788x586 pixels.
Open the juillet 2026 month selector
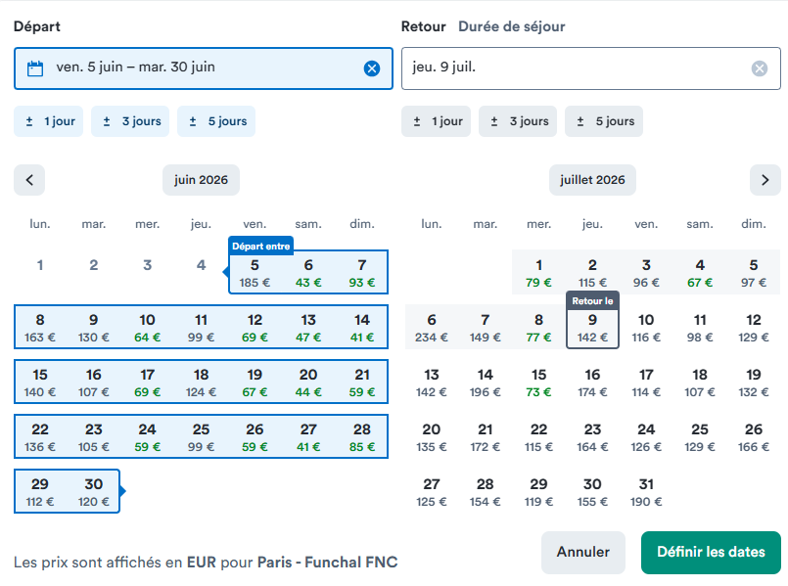click(x=592, y=180)
